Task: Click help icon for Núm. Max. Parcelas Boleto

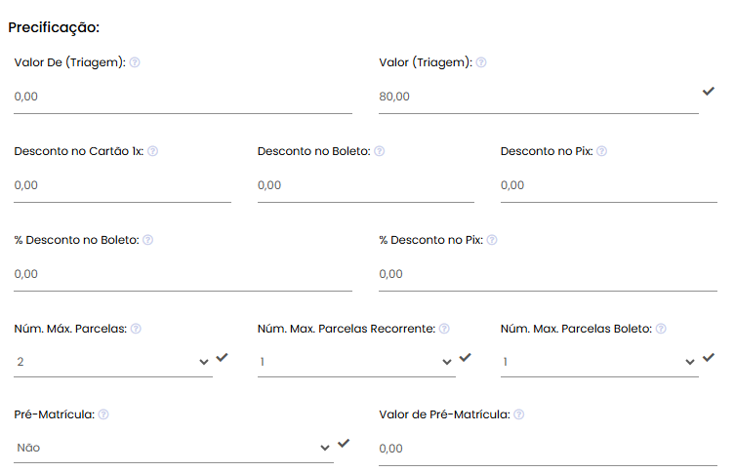Action: point(661,329)
